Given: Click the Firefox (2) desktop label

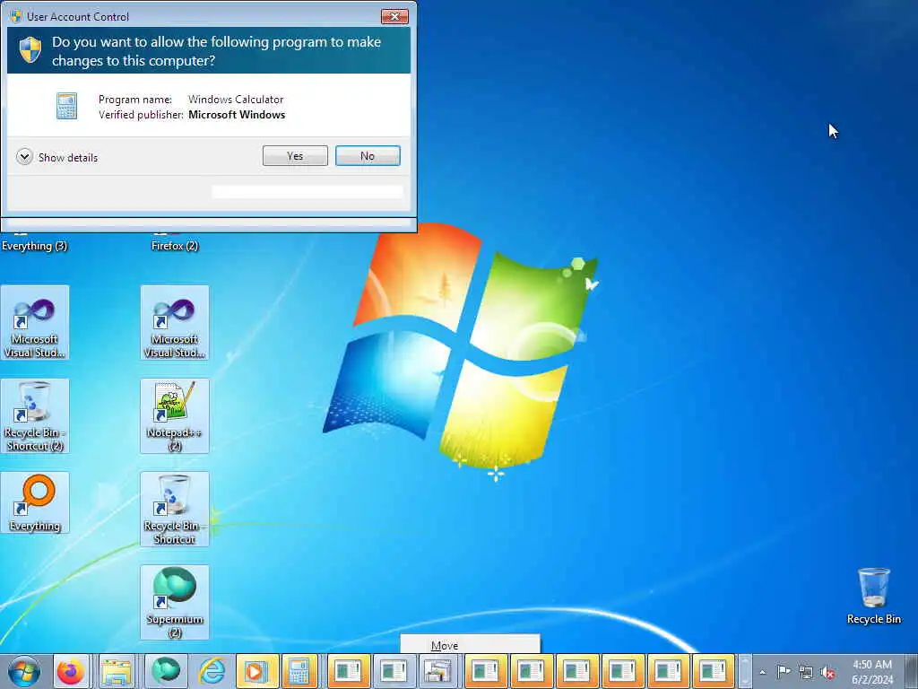Looking at the screenshot, I should pyautogui.click(x=175, y=246).
